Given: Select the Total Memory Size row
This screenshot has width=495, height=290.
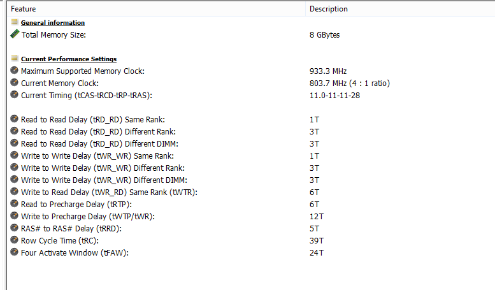Looking at the screenshot, I should coord(251,35).
